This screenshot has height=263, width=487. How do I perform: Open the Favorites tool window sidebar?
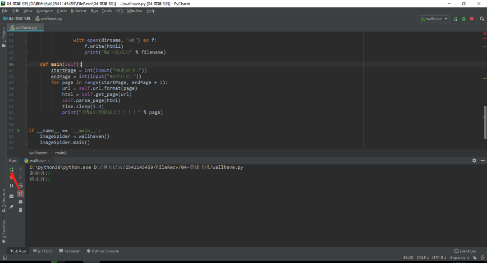[4, 231]
